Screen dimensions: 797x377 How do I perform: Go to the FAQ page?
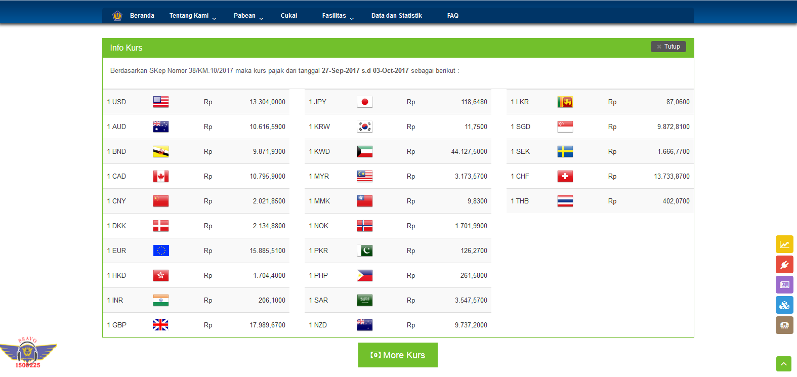453,16
